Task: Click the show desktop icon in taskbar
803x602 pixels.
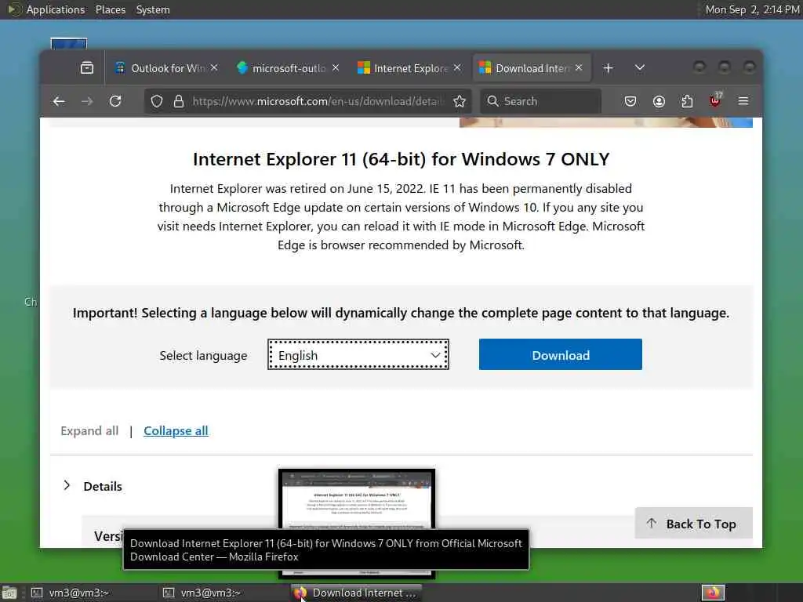Action: click(9, 593)
